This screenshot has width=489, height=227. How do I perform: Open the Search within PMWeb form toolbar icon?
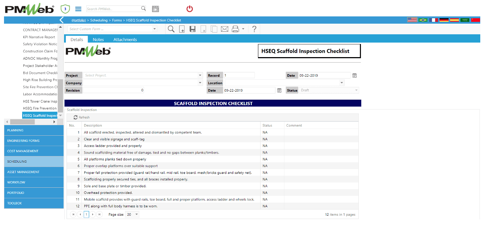coord(171,29)
